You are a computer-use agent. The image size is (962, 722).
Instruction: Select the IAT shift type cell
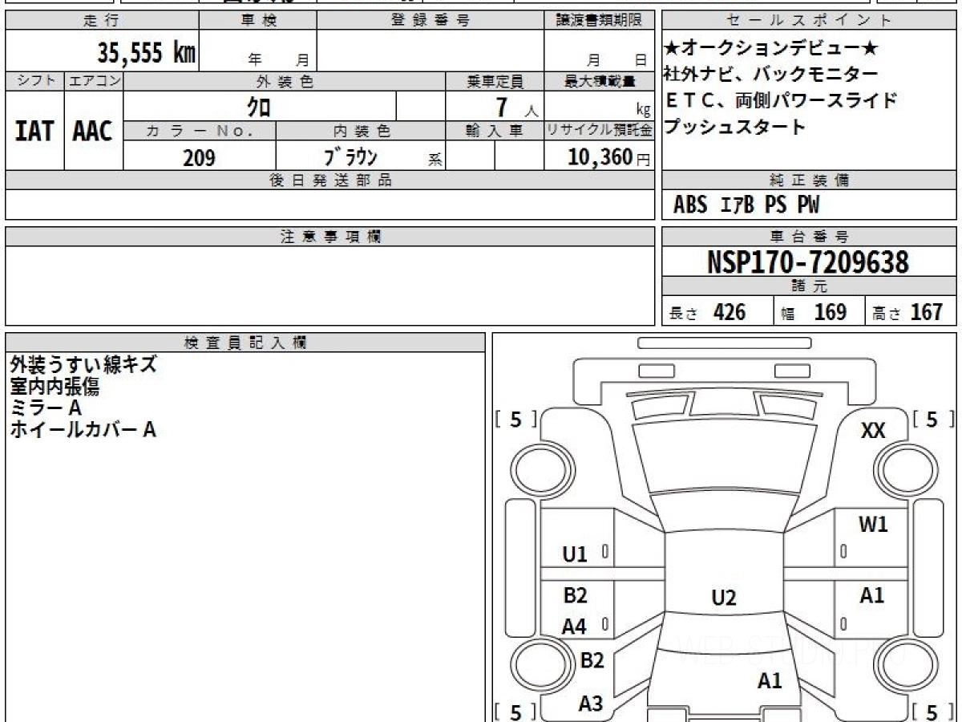[x=34, y=131]
